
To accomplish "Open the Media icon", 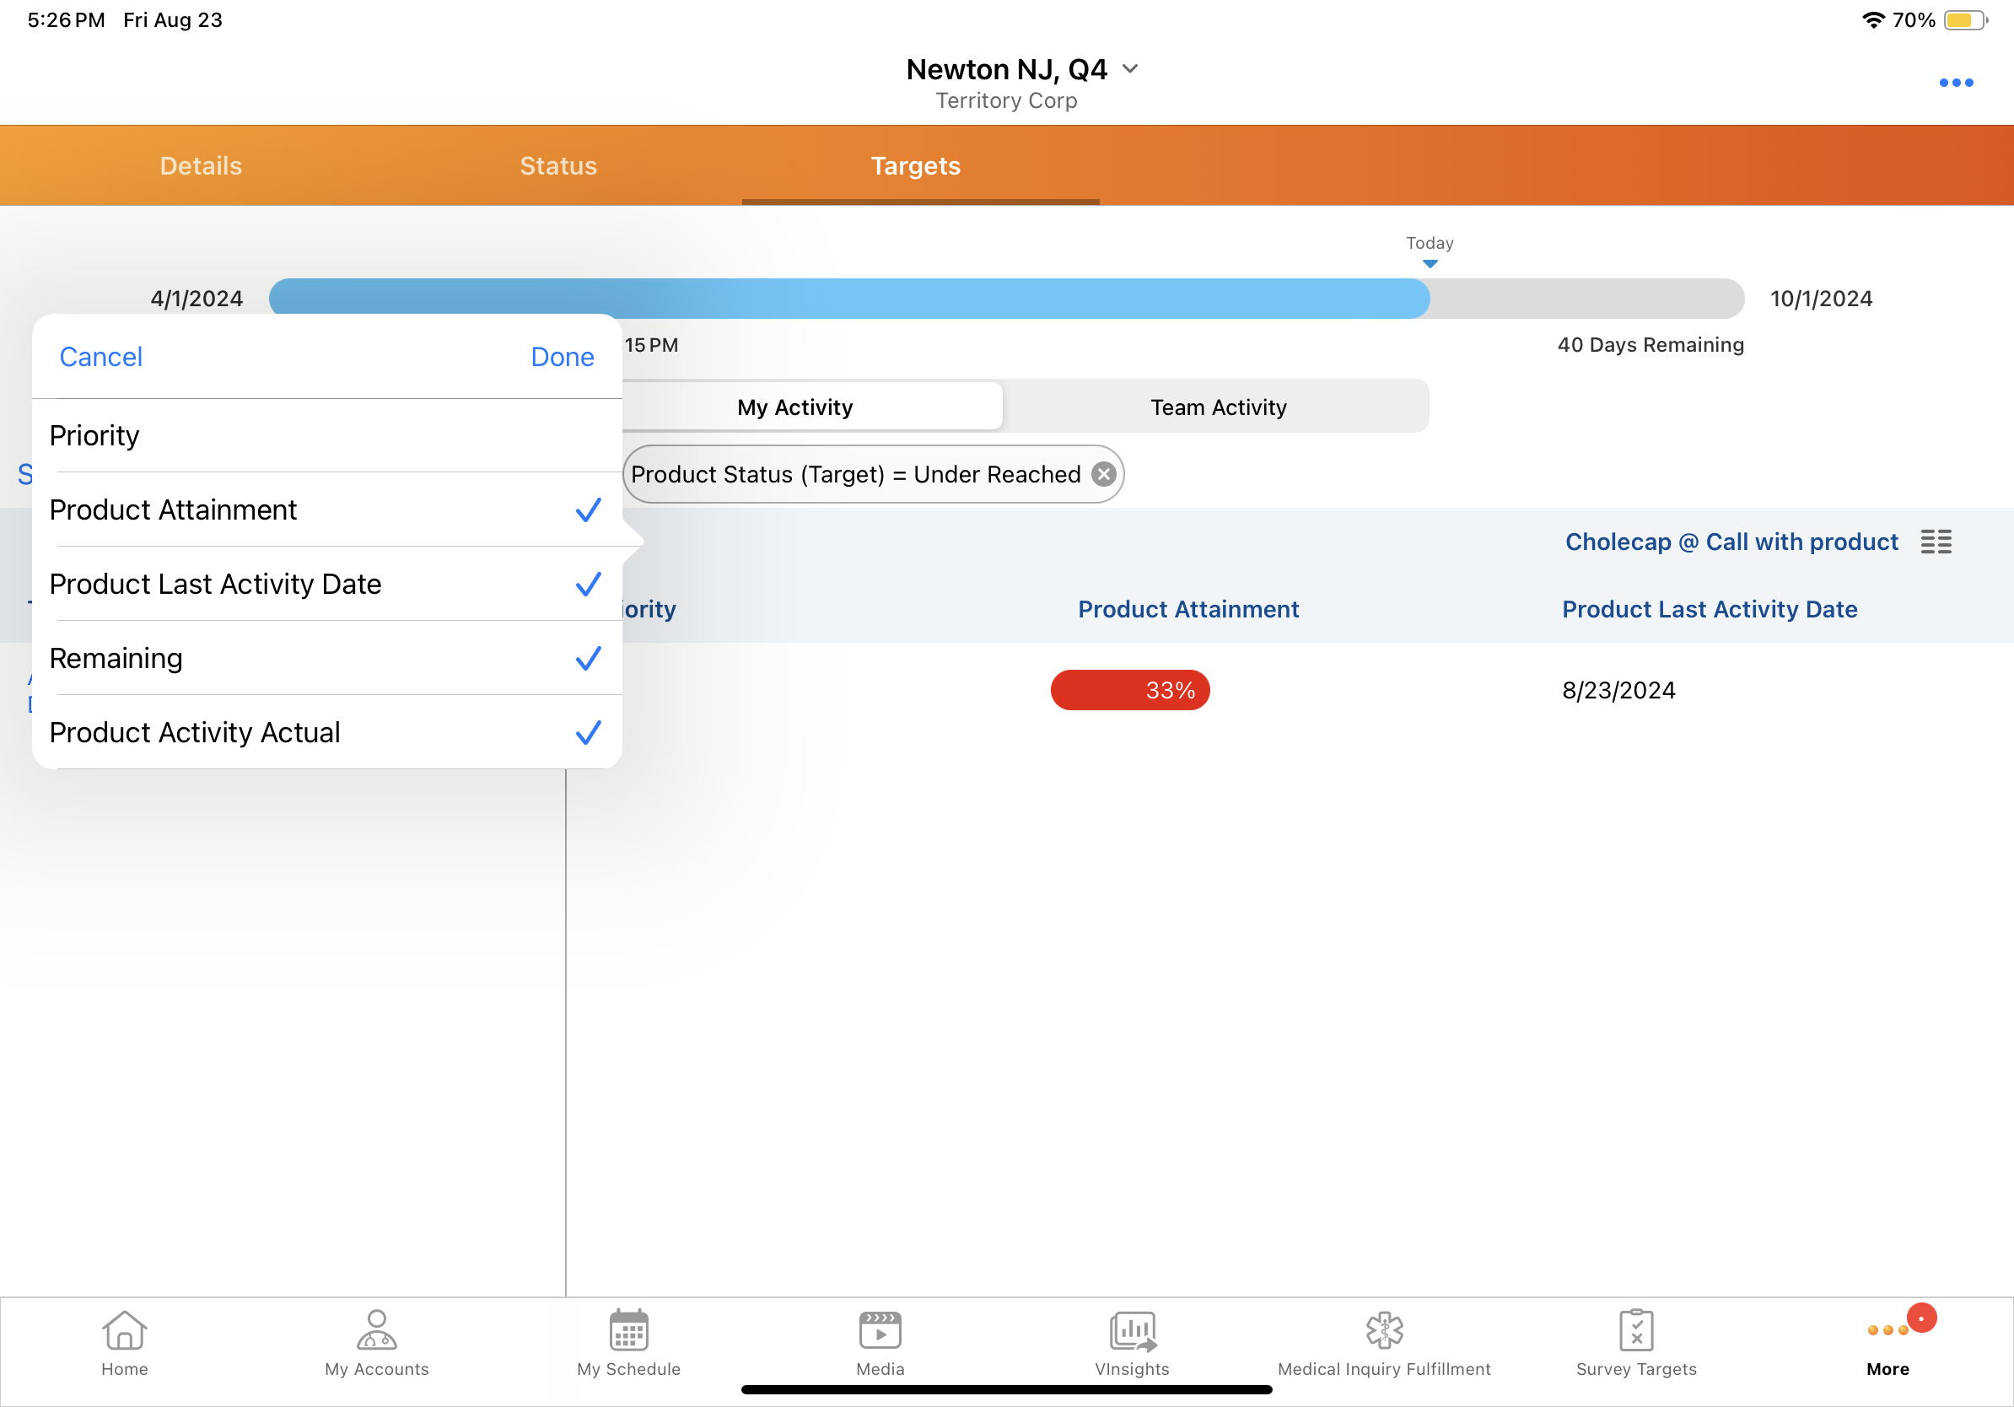I will pyautogui.click(x=880, y=1331).
